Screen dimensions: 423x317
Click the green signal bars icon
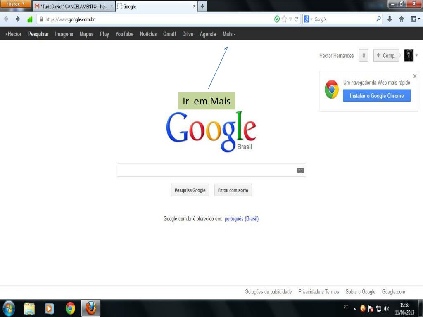point(30,19)
